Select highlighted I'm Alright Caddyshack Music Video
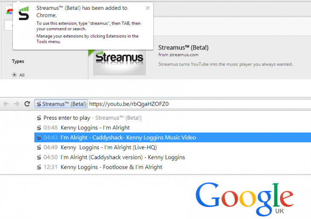311x219 pixels. tap(173, 138)
